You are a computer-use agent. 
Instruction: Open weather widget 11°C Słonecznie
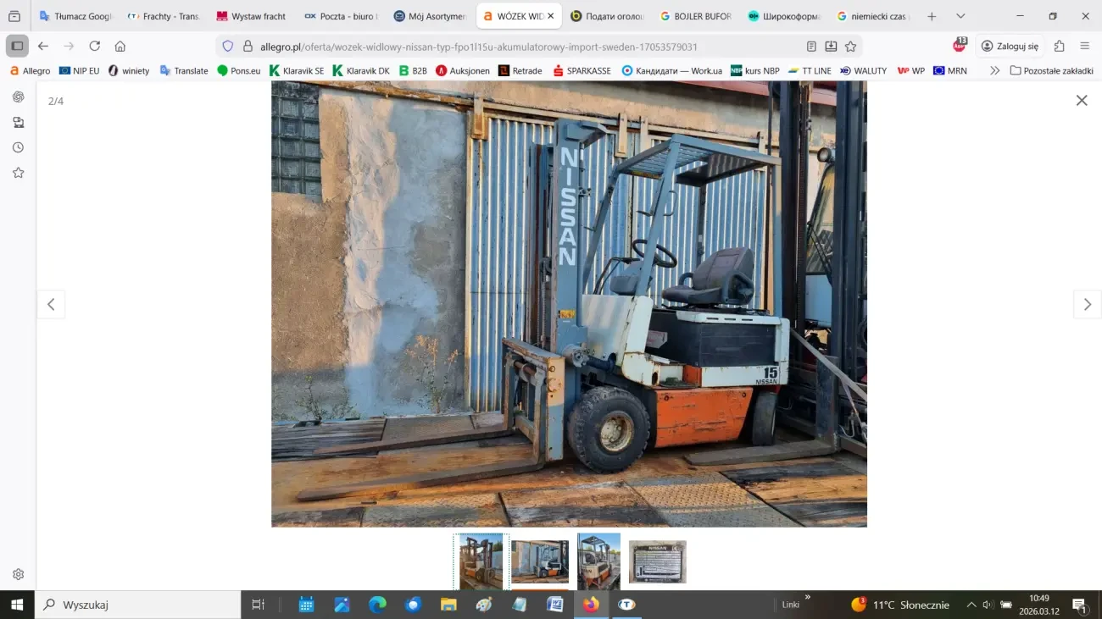(900, 605)
